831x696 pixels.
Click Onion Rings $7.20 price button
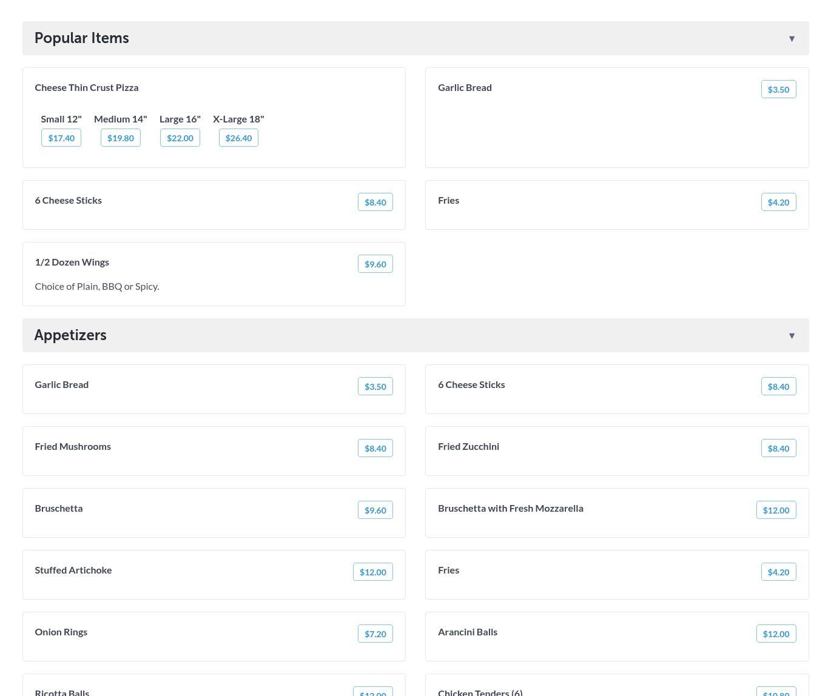pyautogui.click(x=375, y=634)
